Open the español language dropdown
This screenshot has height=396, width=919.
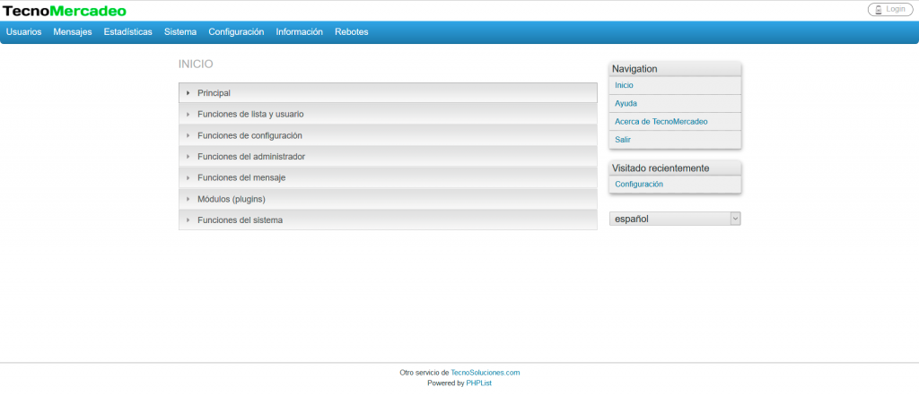[675, 219]
